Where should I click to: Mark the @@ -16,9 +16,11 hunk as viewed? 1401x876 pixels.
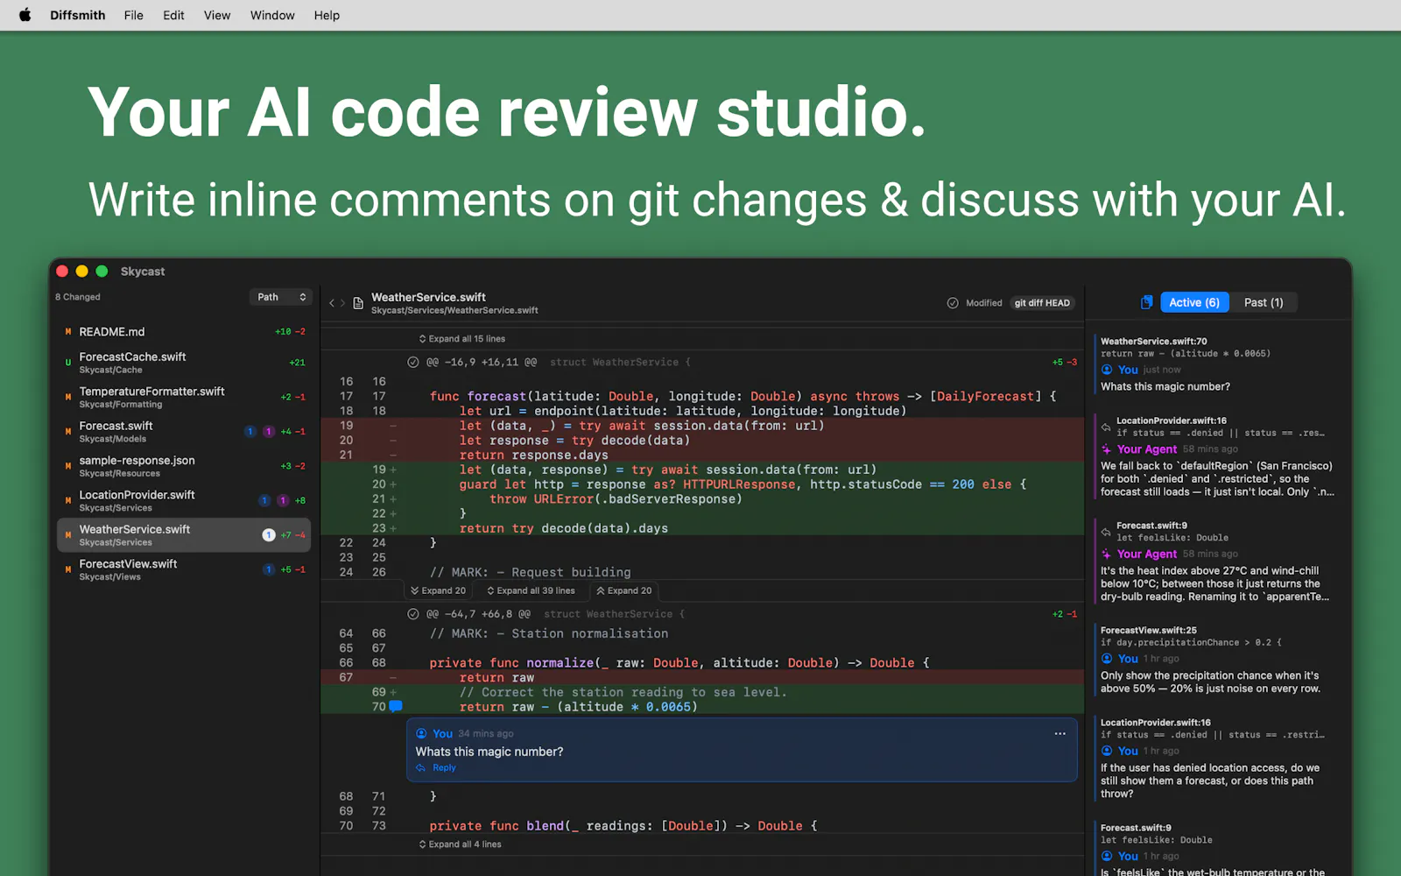[x=413, y=362]
